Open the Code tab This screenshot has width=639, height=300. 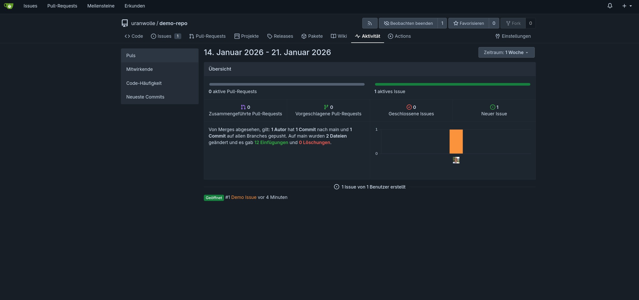click(134, 36)
